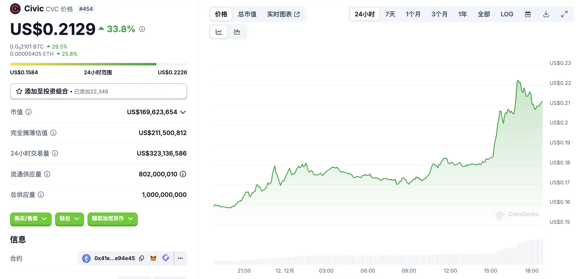Viewport: 576px width, 279px height.
Task: Toggle LOG scale on the chart
Action: point(507,14)
